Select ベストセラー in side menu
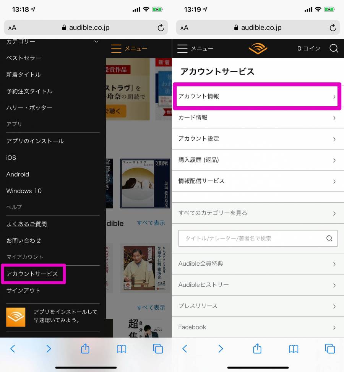This screenshot has height=372, width=344. click(x=23, y=58)
